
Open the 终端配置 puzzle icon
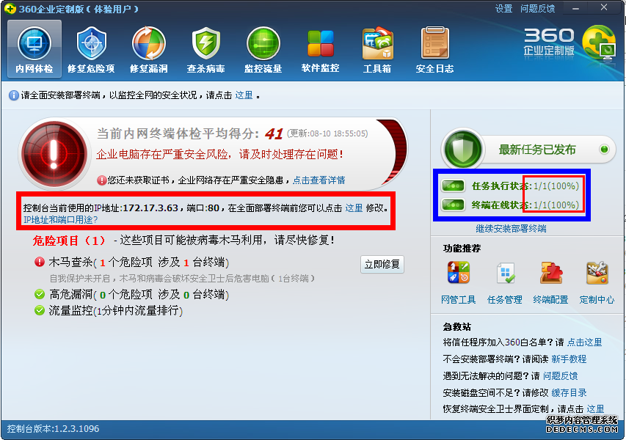click(551, 273)
